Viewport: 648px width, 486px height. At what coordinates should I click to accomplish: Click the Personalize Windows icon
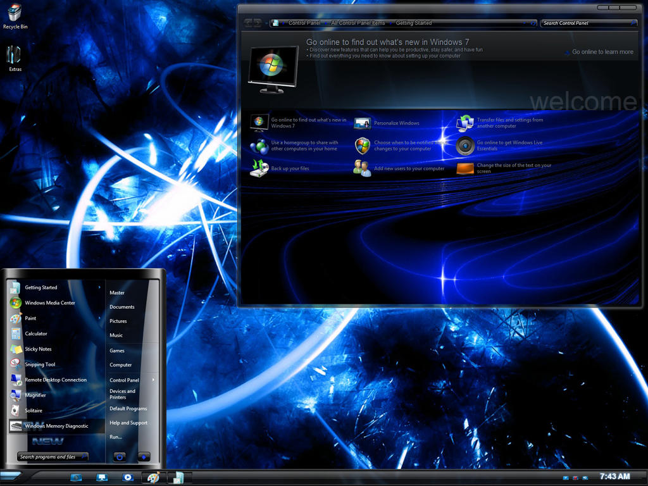(363, 123)
